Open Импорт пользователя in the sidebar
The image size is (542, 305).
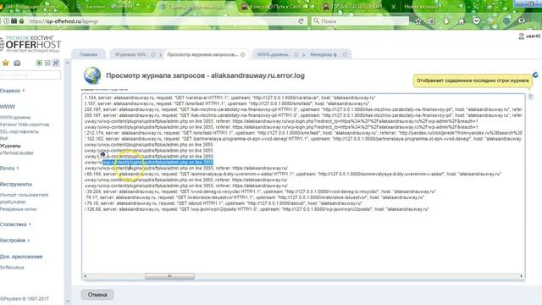pos(25,195)
